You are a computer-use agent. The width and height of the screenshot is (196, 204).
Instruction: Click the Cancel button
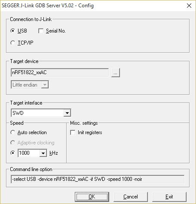click(x=131, y=197)
